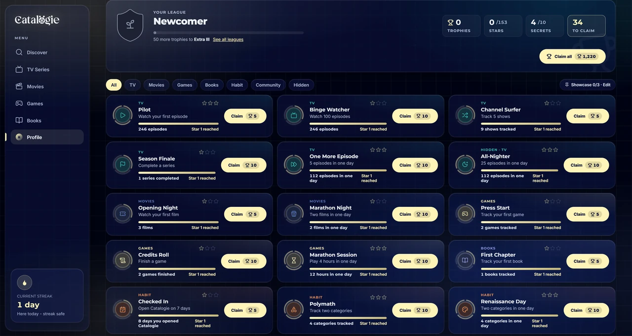Claim all 1,220 trophies
The image size is (632, 336).
(x=572, y=56)
